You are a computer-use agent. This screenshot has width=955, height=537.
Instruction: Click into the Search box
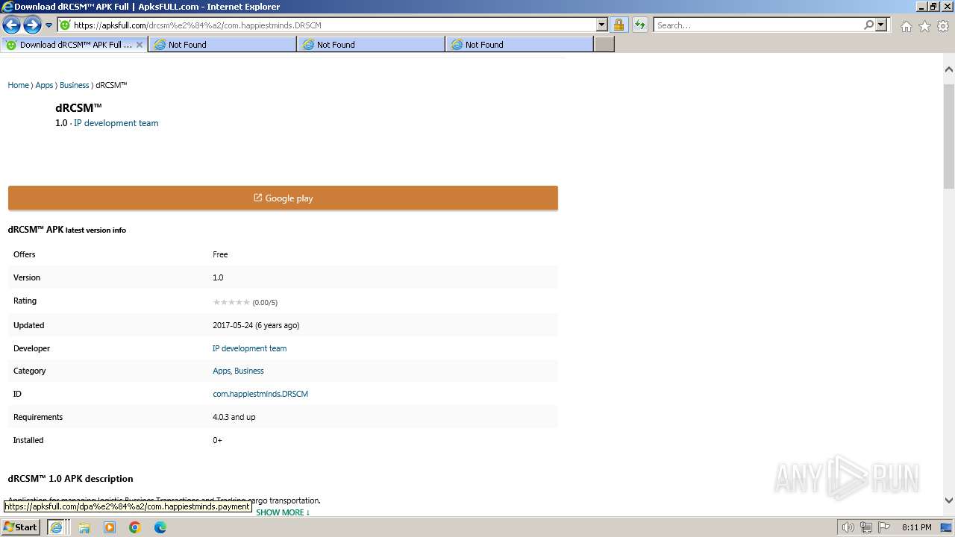tap(758, 25)
